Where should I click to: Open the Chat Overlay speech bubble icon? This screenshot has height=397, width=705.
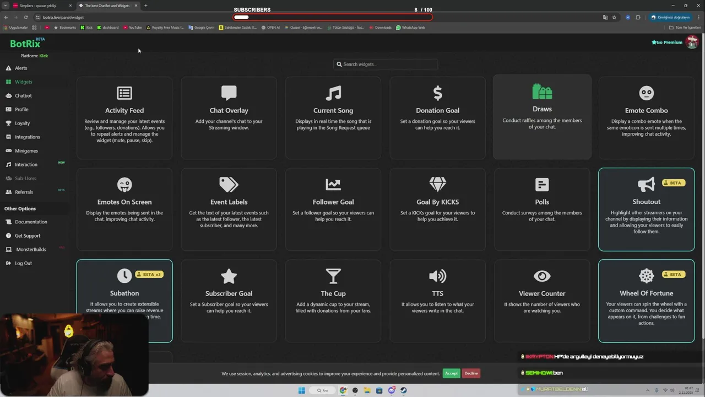[229, 93]
